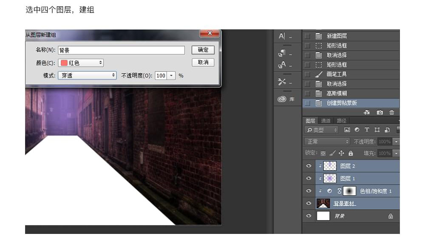Select 画笔工具 history state
The image size is (425, 242).
tap(351, 74)
